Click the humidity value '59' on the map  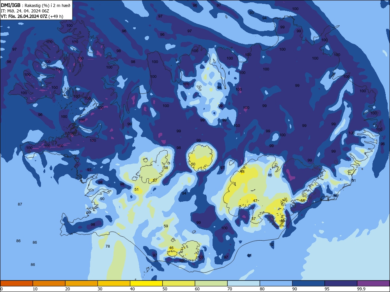tap(166, 226)
